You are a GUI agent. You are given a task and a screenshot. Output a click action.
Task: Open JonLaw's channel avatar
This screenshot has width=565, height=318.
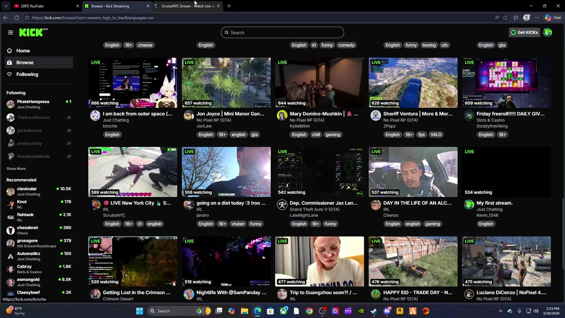tap(188, 116)
